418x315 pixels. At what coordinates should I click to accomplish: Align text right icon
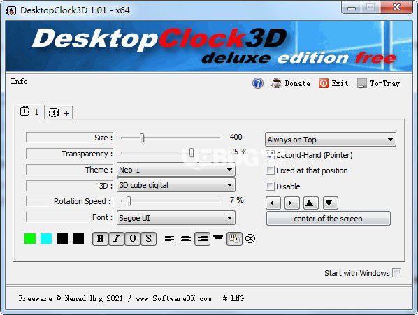(202, 239)
